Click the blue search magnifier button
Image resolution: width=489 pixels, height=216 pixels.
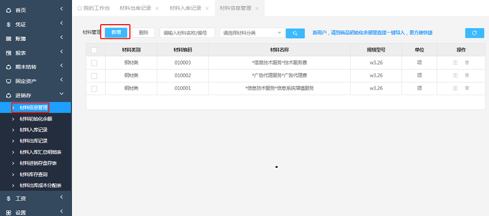(295, 33)
